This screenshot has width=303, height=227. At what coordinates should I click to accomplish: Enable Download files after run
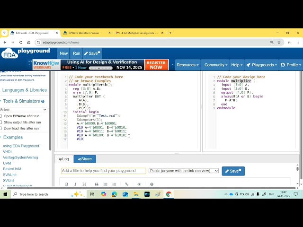click(1, 128)
